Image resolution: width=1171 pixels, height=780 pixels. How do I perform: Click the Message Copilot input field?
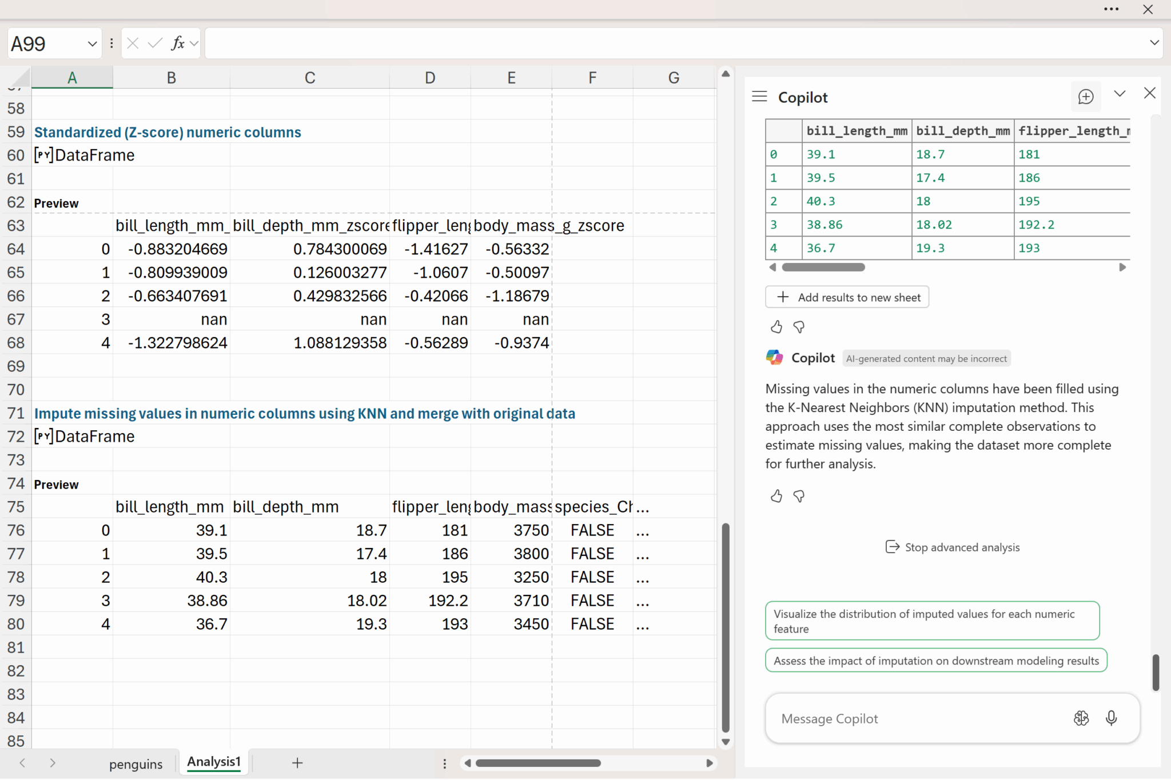tap(915, 719)
